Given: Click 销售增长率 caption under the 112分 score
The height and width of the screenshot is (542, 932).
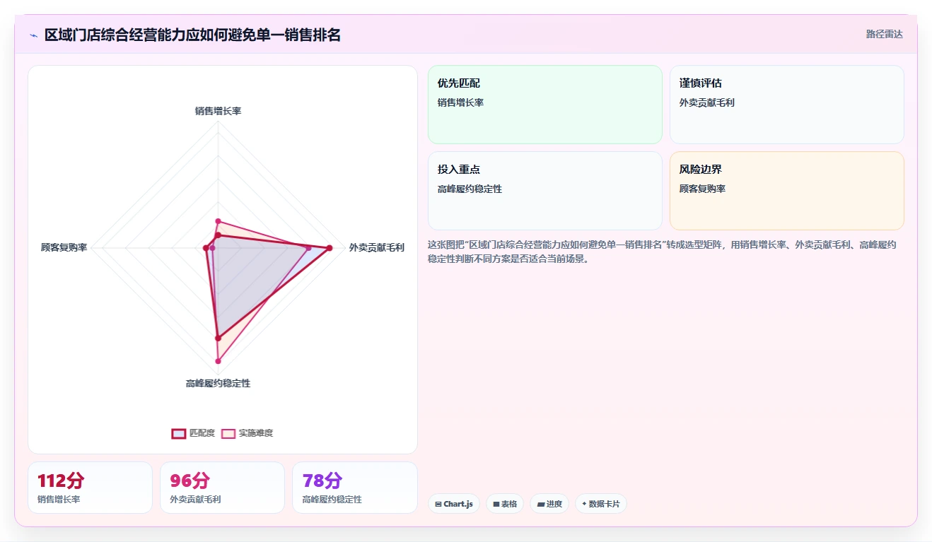Looking at the screenshot, I should (x=59, y=500).
